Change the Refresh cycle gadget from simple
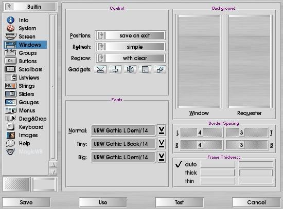The image size is (283, 209). pyautogui.click(x=130, y=47)
